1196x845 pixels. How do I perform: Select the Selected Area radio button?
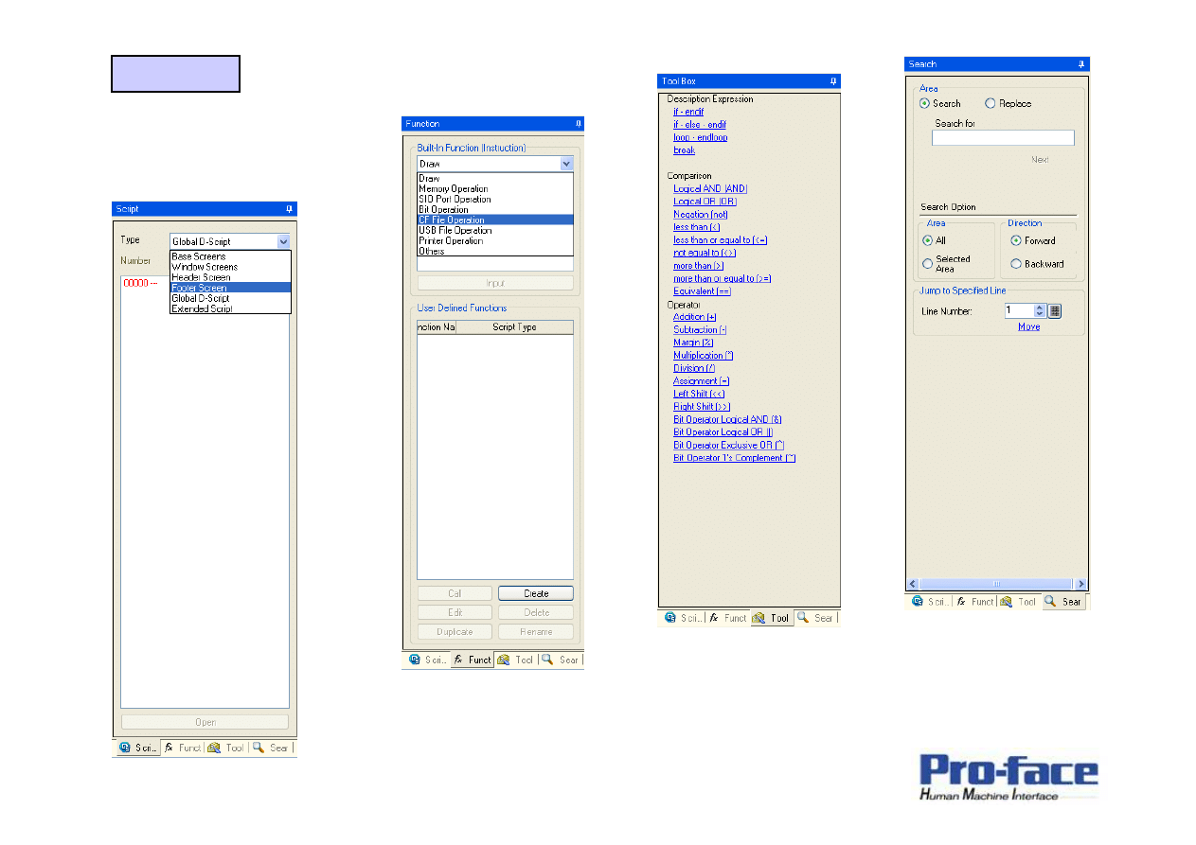click(x=928, y=264)
